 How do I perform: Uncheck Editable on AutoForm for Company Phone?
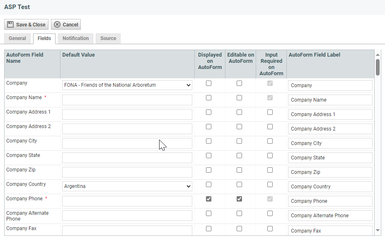tap(239, 199)
